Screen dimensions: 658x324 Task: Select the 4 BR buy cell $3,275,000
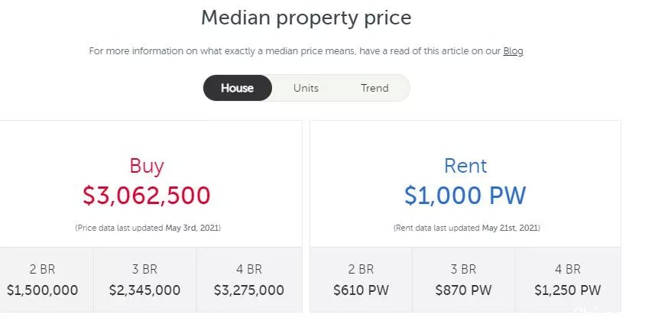point(249,280)
